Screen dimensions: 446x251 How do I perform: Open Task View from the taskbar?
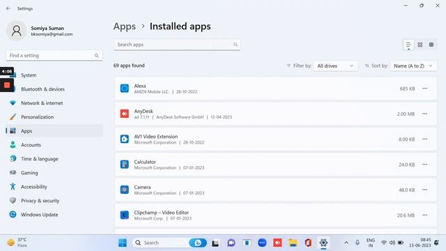[x=215, y=243]
